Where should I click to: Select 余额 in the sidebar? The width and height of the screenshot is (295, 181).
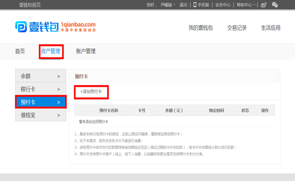click(41, 76)
